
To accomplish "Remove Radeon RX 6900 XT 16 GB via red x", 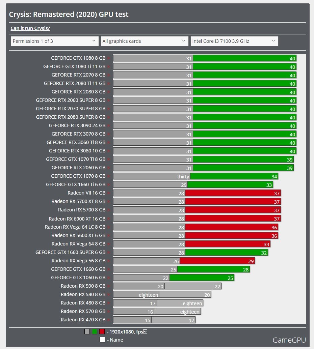I will [x=108, y=219].
